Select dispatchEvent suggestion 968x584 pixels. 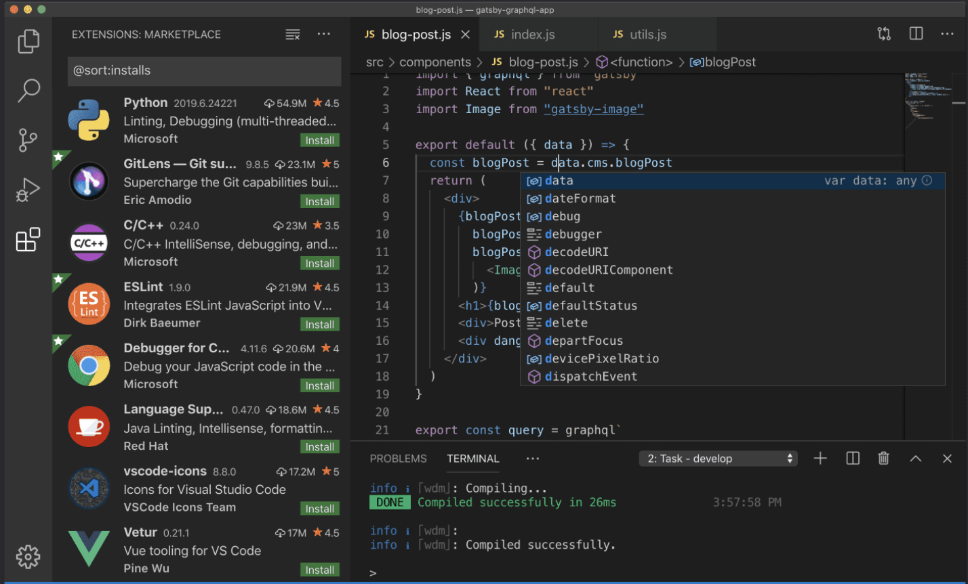[732, 376]
